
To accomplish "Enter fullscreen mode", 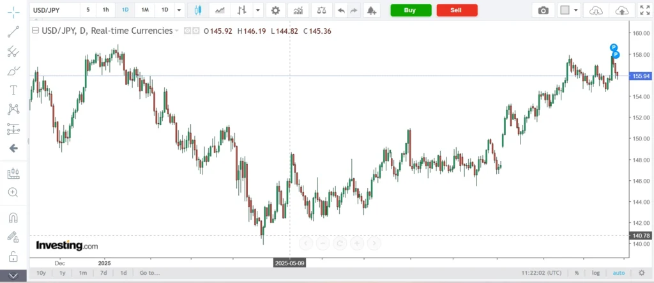I will coord(645,10).
